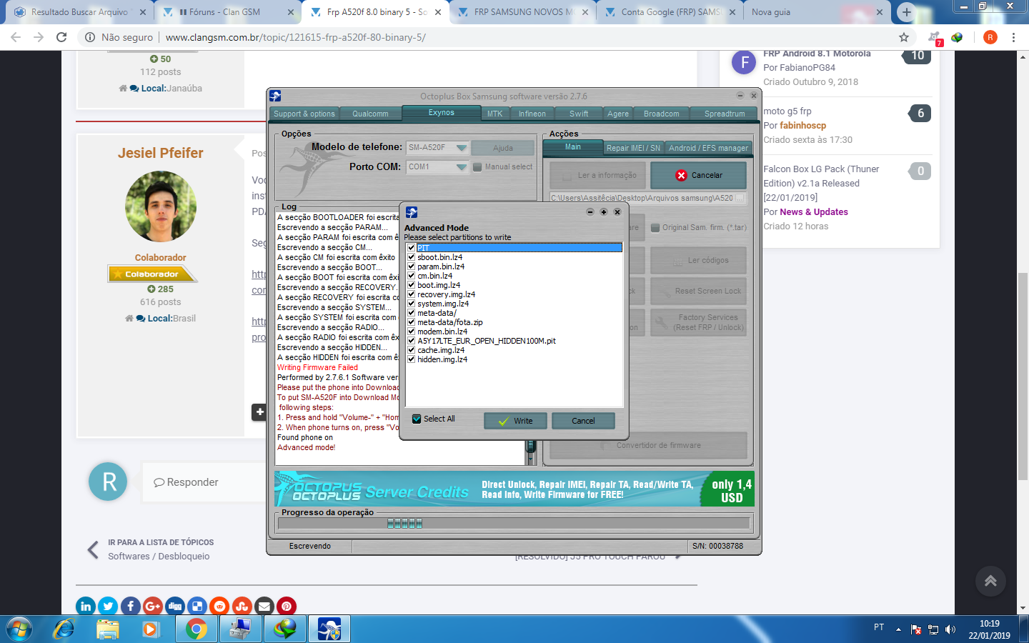
Task: Share topic on Pinterest icon
Action: click(x=287, y=607)
